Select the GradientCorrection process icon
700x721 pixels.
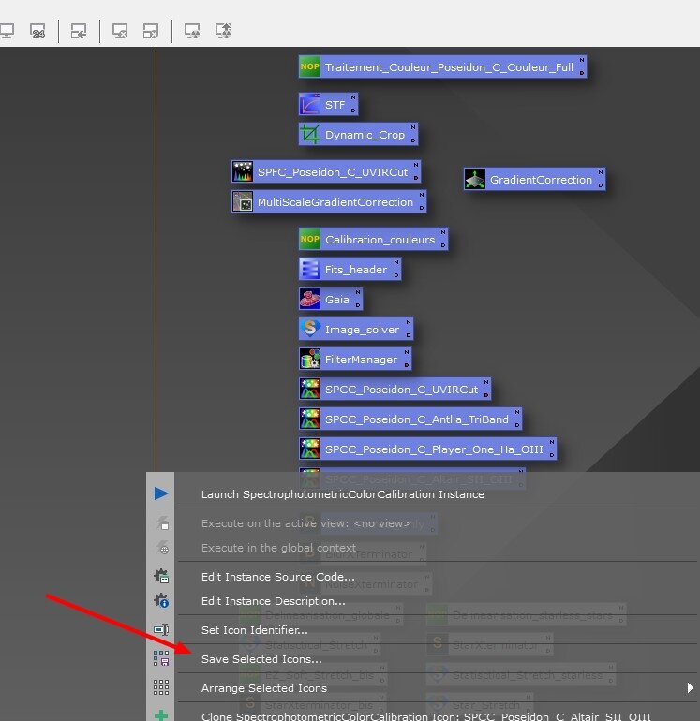534,180
